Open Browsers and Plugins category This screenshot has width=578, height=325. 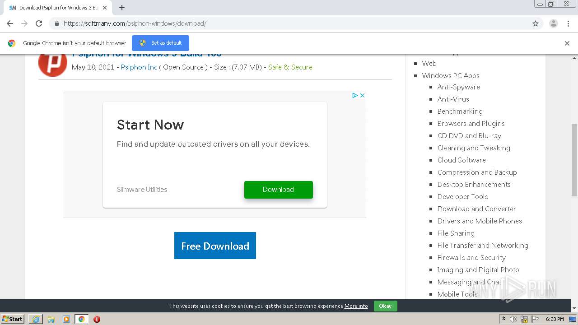click(x=471, y=123)
